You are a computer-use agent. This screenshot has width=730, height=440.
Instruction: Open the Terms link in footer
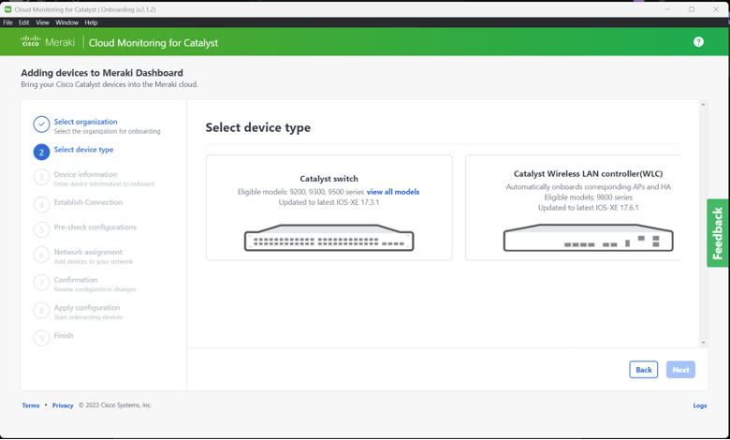coord(31,405)
